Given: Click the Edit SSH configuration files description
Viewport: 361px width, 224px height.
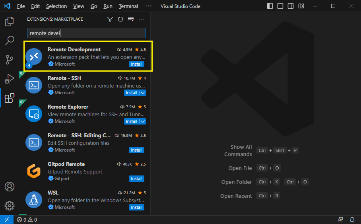Looking at the screenshot, I should click(78, 143).
